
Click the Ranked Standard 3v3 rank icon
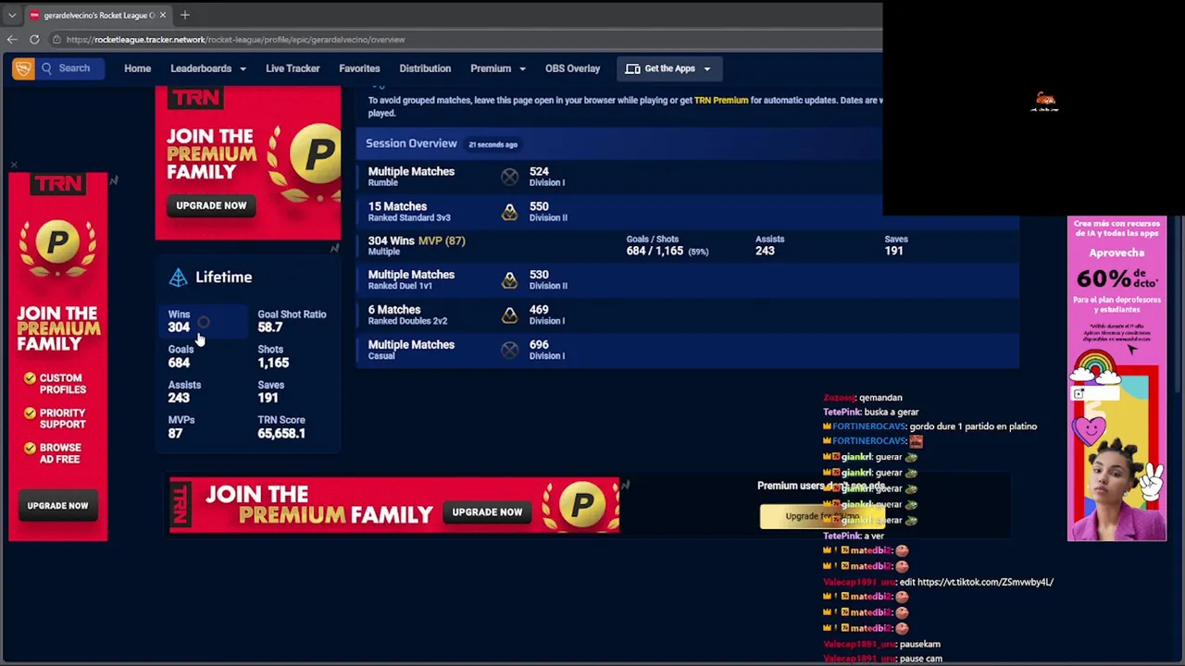[x=510, y=212]
